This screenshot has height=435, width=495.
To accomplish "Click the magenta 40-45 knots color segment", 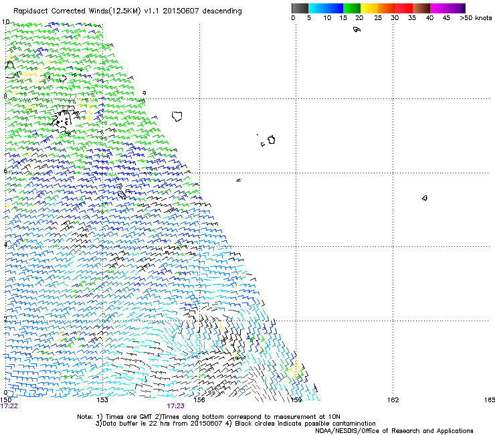I will click(439, 8).
